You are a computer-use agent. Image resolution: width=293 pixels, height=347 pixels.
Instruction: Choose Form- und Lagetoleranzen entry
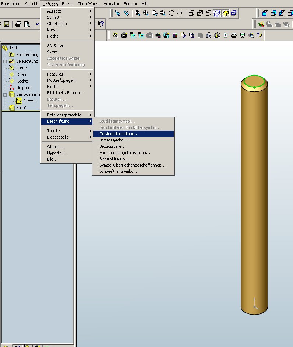[134, 153]
